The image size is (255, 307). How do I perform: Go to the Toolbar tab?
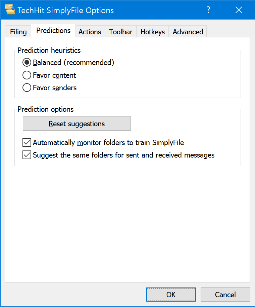[120, 32]
